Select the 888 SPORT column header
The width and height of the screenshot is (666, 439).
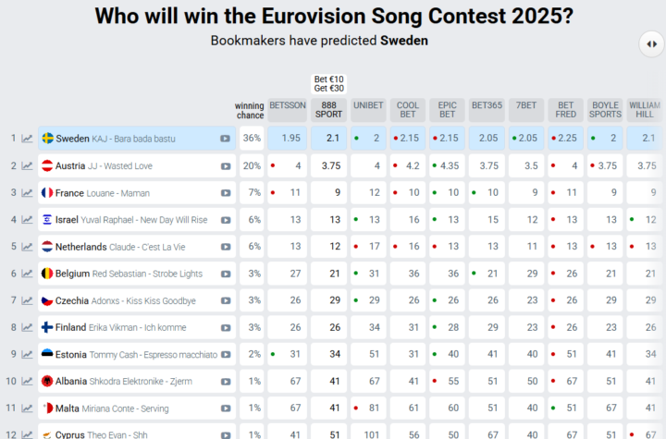[328, 110]
